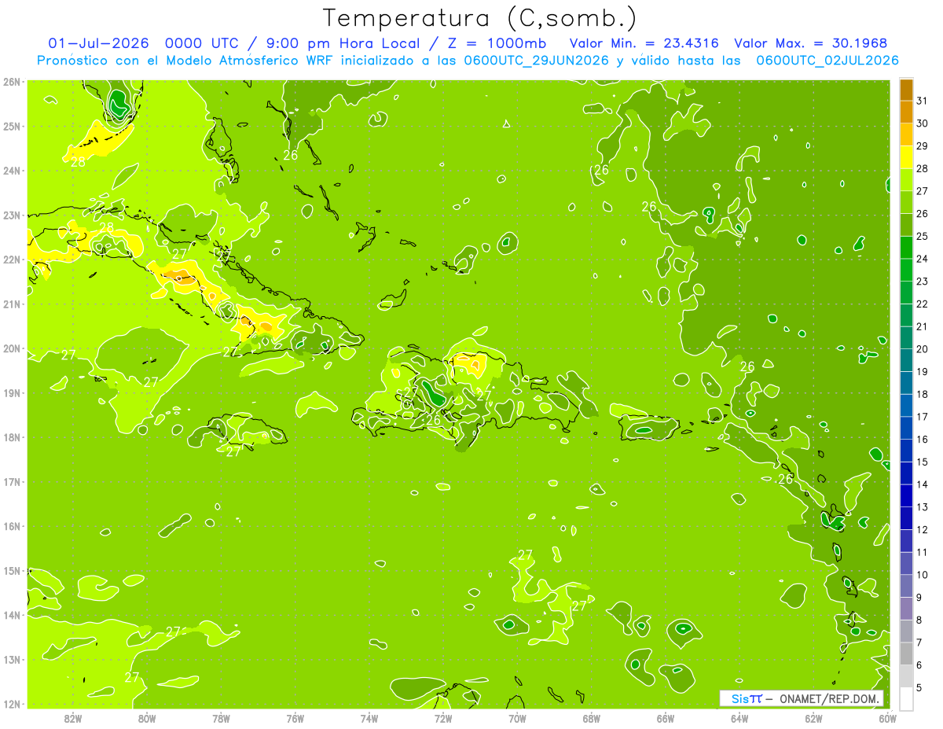Click initialization time '0600UTC_29JUN2026'

pyautogui.click(x=536, y=61)
